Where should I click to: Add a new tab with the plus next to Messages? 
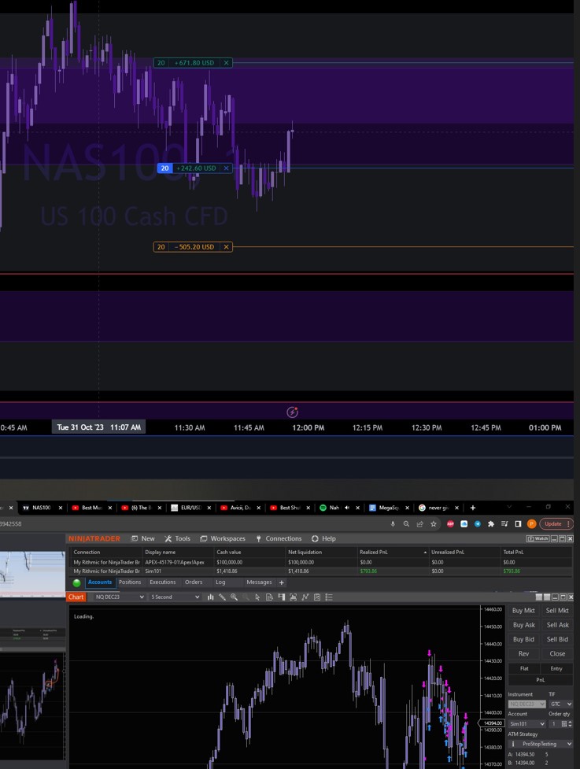coord(282,582)
